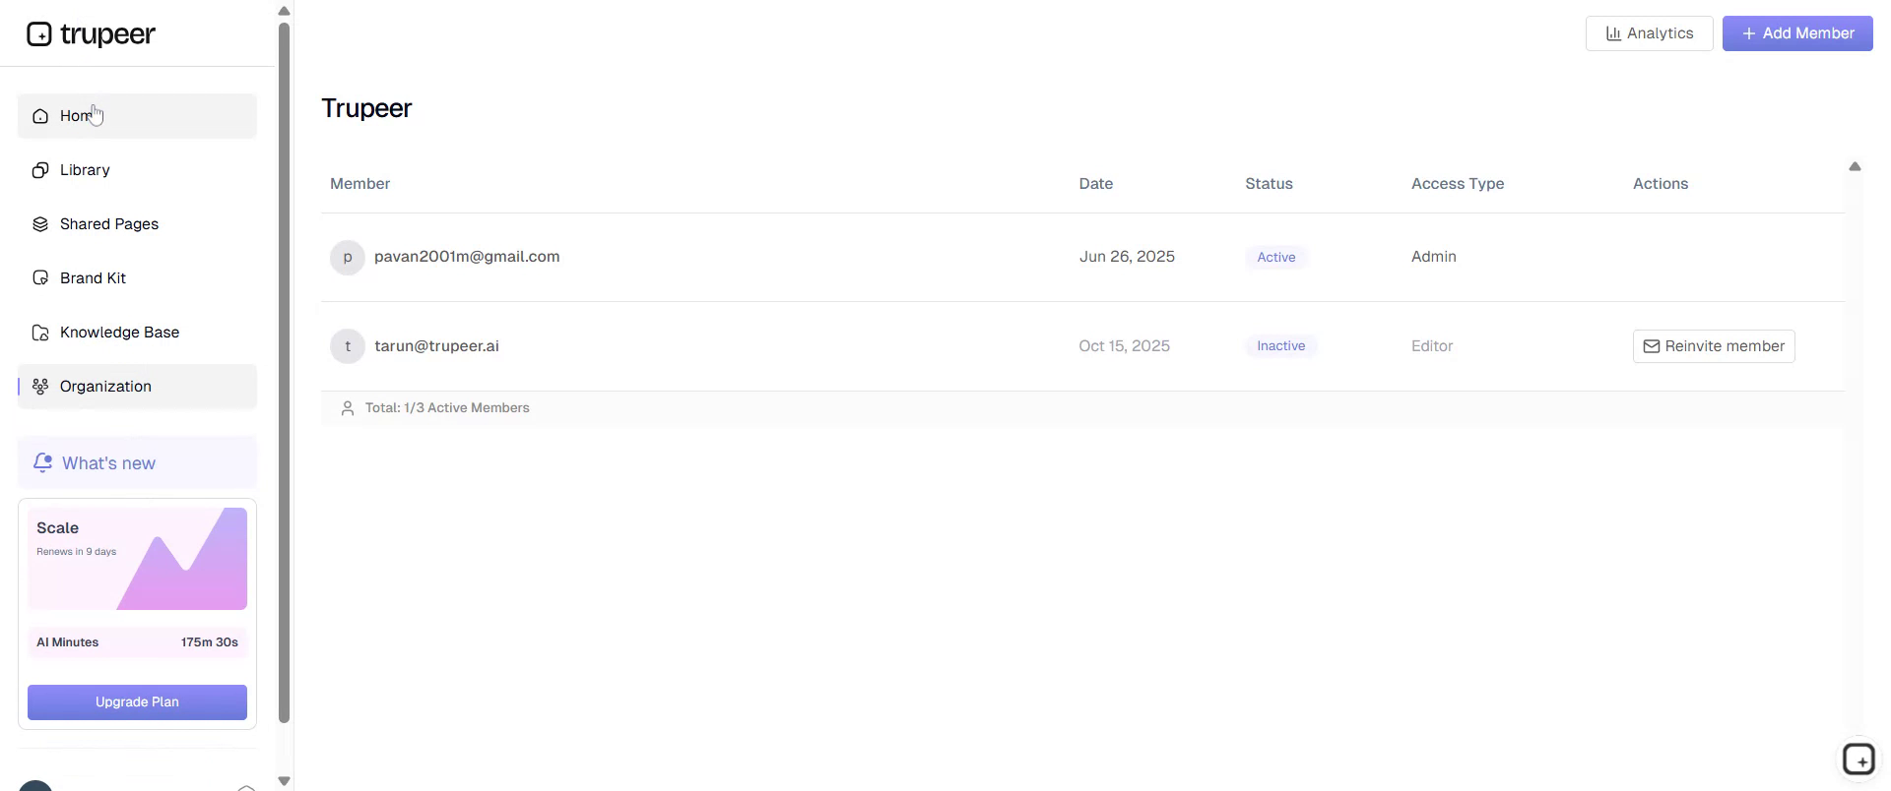
Task: Click the Scale plan card graphic
Action: pyautogui.click(x=137, y=559)
